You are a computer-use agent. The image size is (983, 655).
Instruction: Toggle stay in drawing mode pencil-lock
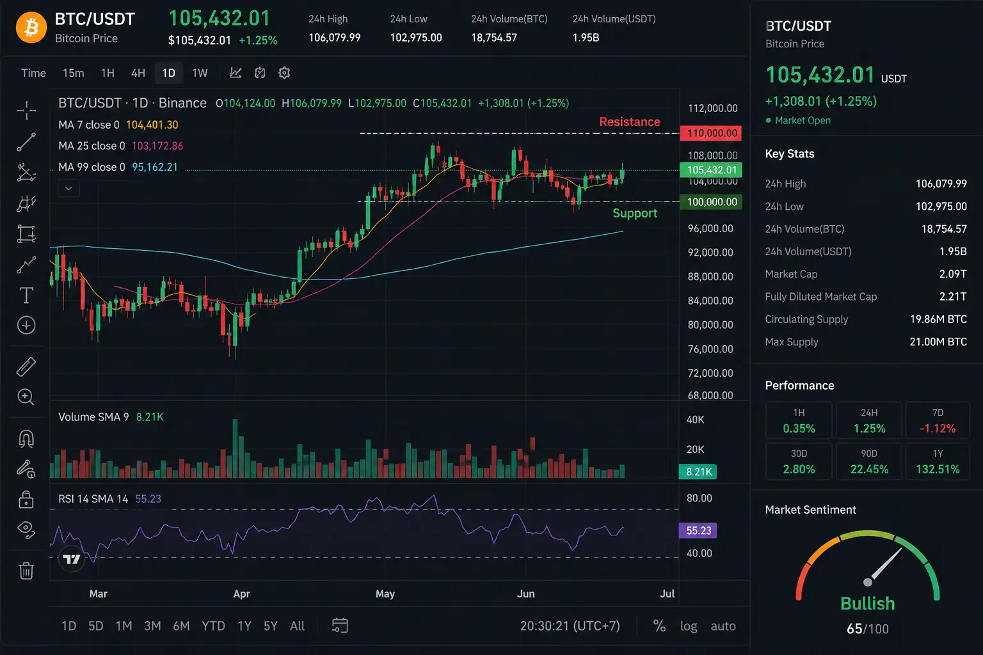26,469
